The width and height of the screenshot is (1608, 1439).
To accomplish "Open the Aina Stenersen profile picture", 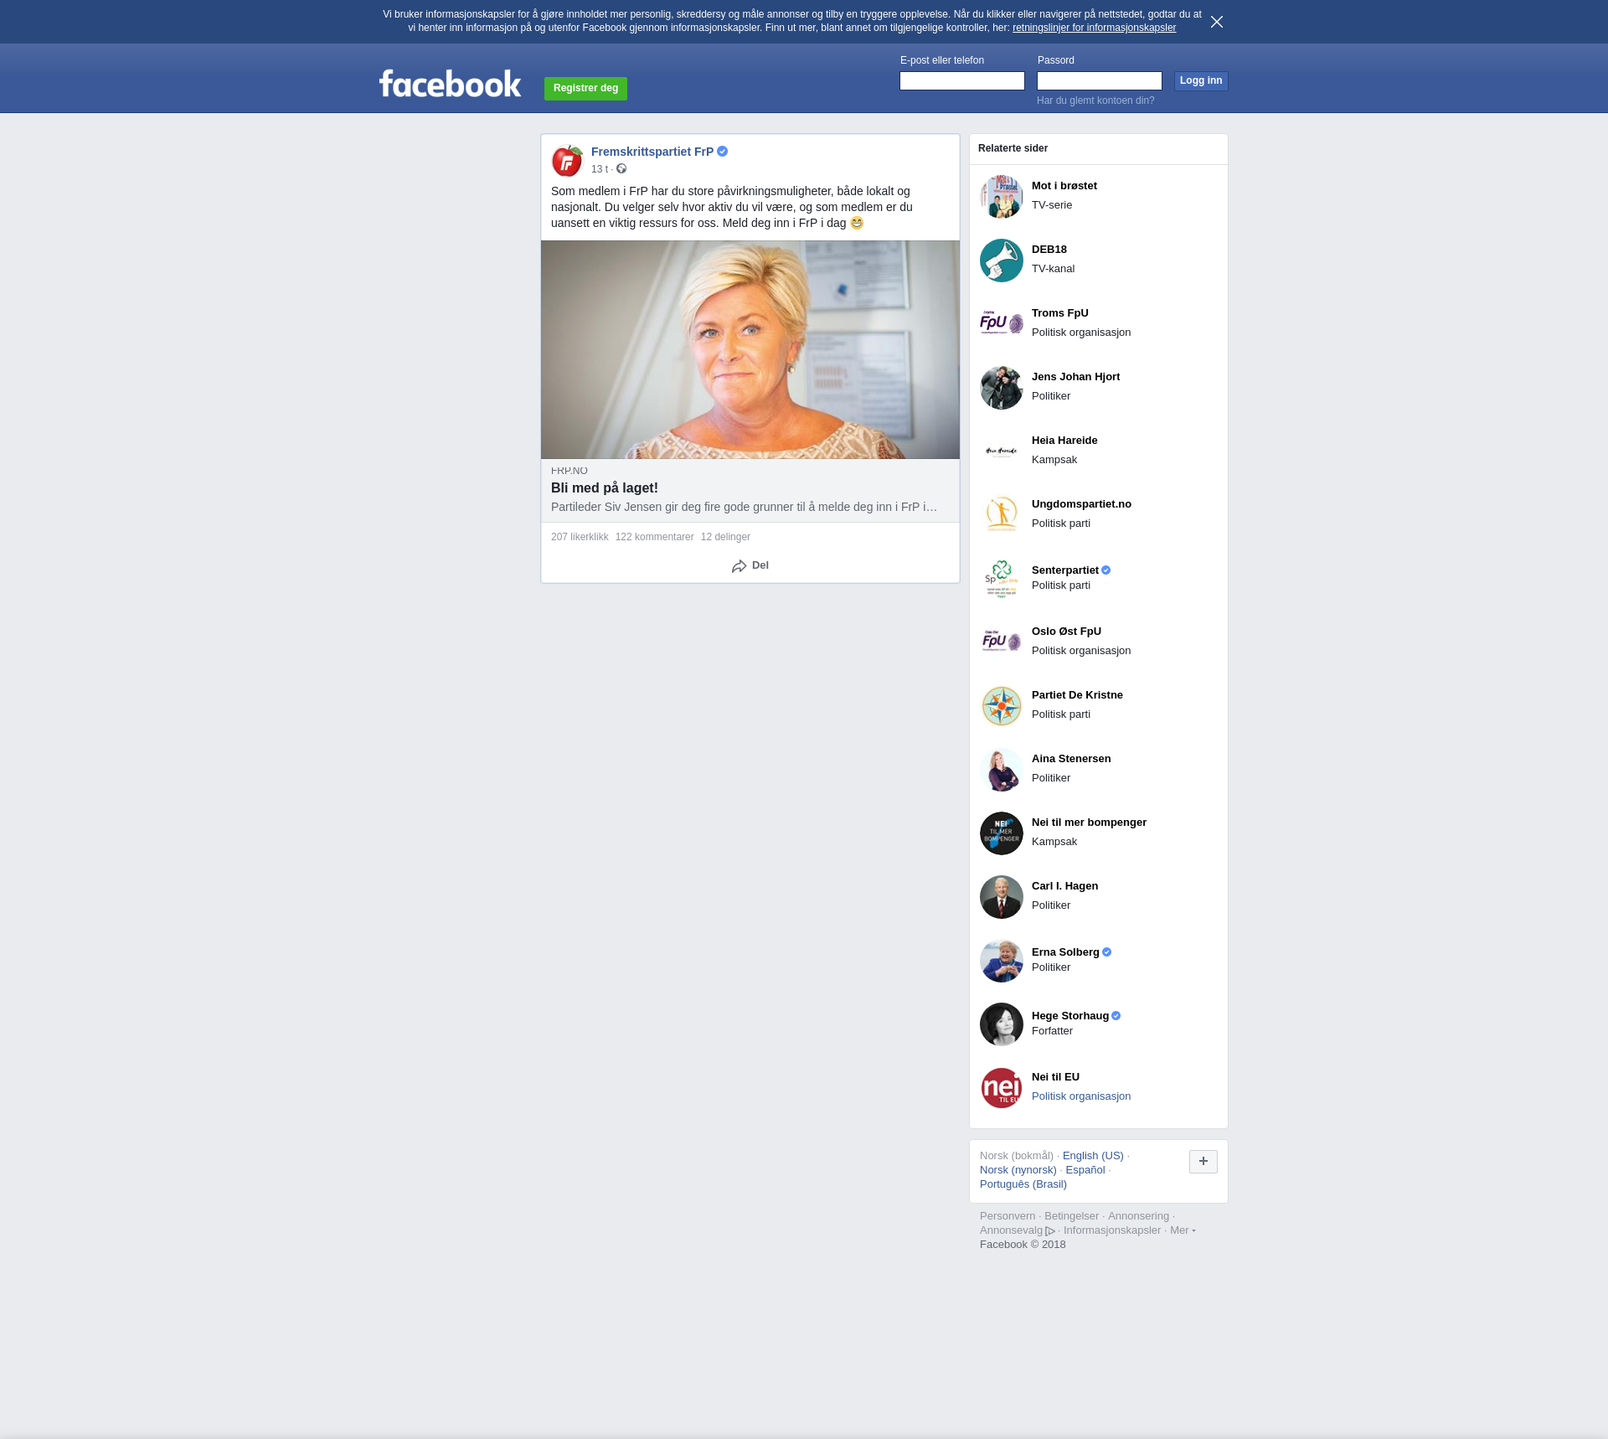I will click(1002, 770).
